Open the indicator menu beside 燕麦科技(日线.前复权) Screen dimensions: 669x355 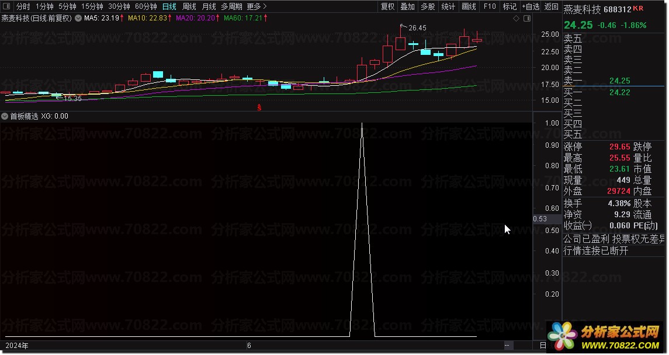78,18
